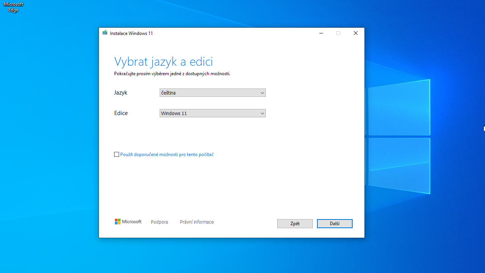Screen dimensions: 485x273
Task: Click the 'Jazyk' field label
Action: (121, 93)
